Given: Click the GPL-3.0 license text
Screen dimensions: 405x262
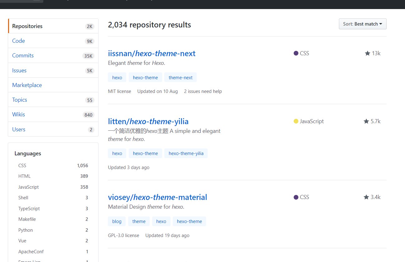Looking at the screenshot, I should (123, 235).
